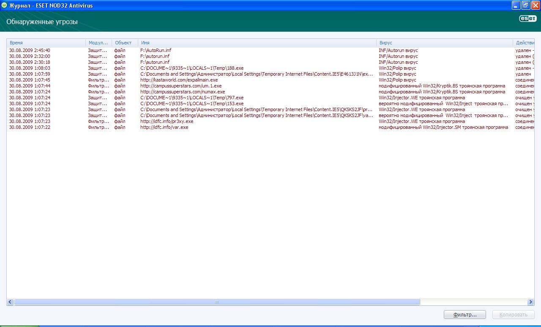The height and width of the screenshot is (327, 541).
Task: Click the Win32/Polip cell in kastaworld row
Action: [397, 80]
